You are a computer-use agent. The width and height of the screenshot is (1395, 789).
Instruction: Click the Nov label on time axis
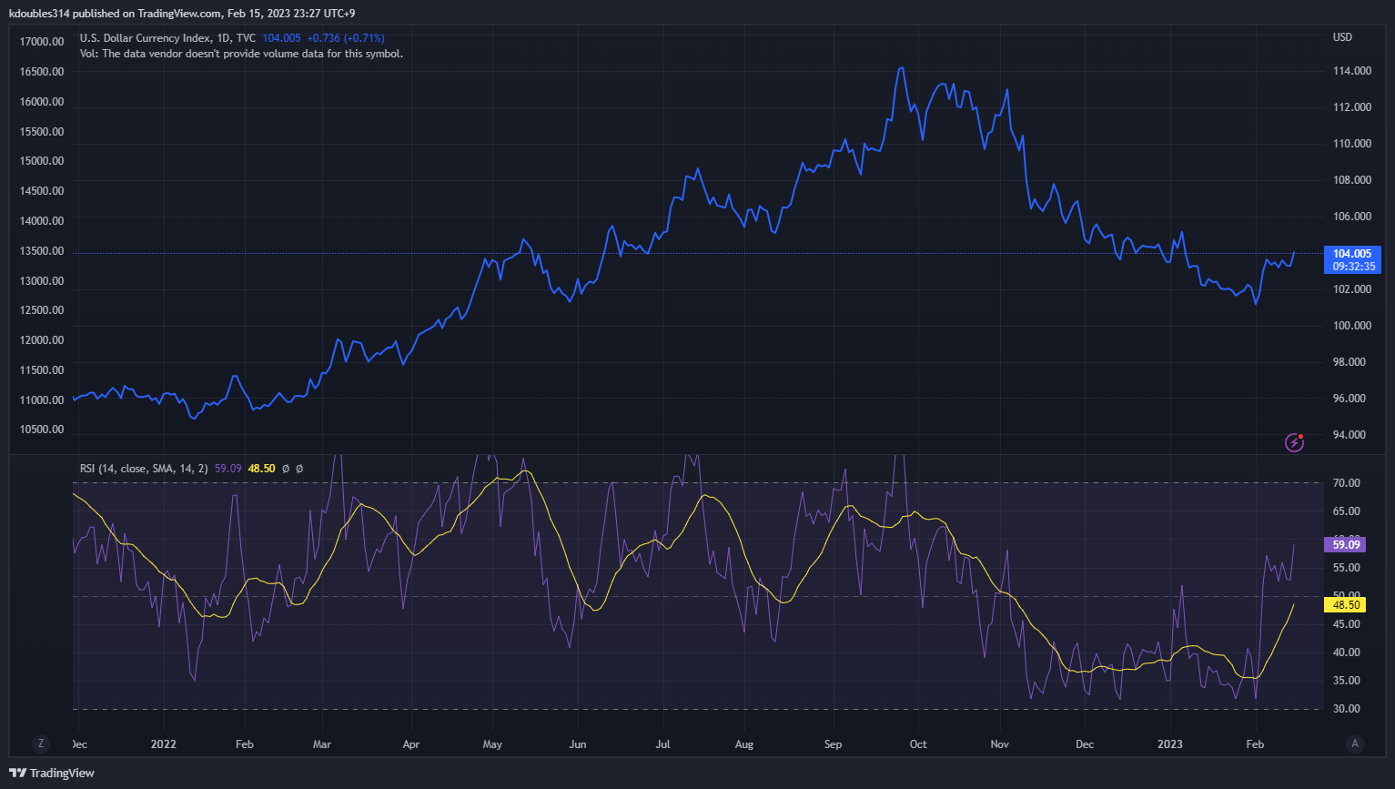point(1000,744)
